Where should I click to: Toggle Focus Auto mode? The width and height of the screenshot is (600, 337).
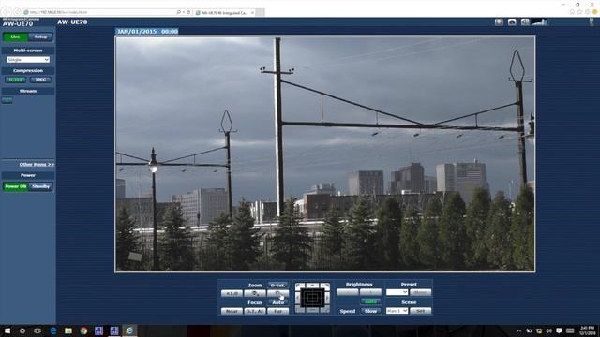(x=277, y=302)
